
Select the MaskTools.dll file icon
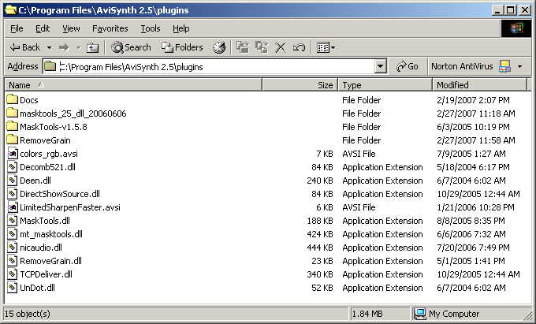tap(13, 221)
